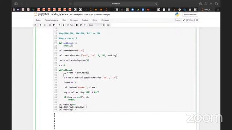Save the notebook with the floppy disk icon

[36, 25]
